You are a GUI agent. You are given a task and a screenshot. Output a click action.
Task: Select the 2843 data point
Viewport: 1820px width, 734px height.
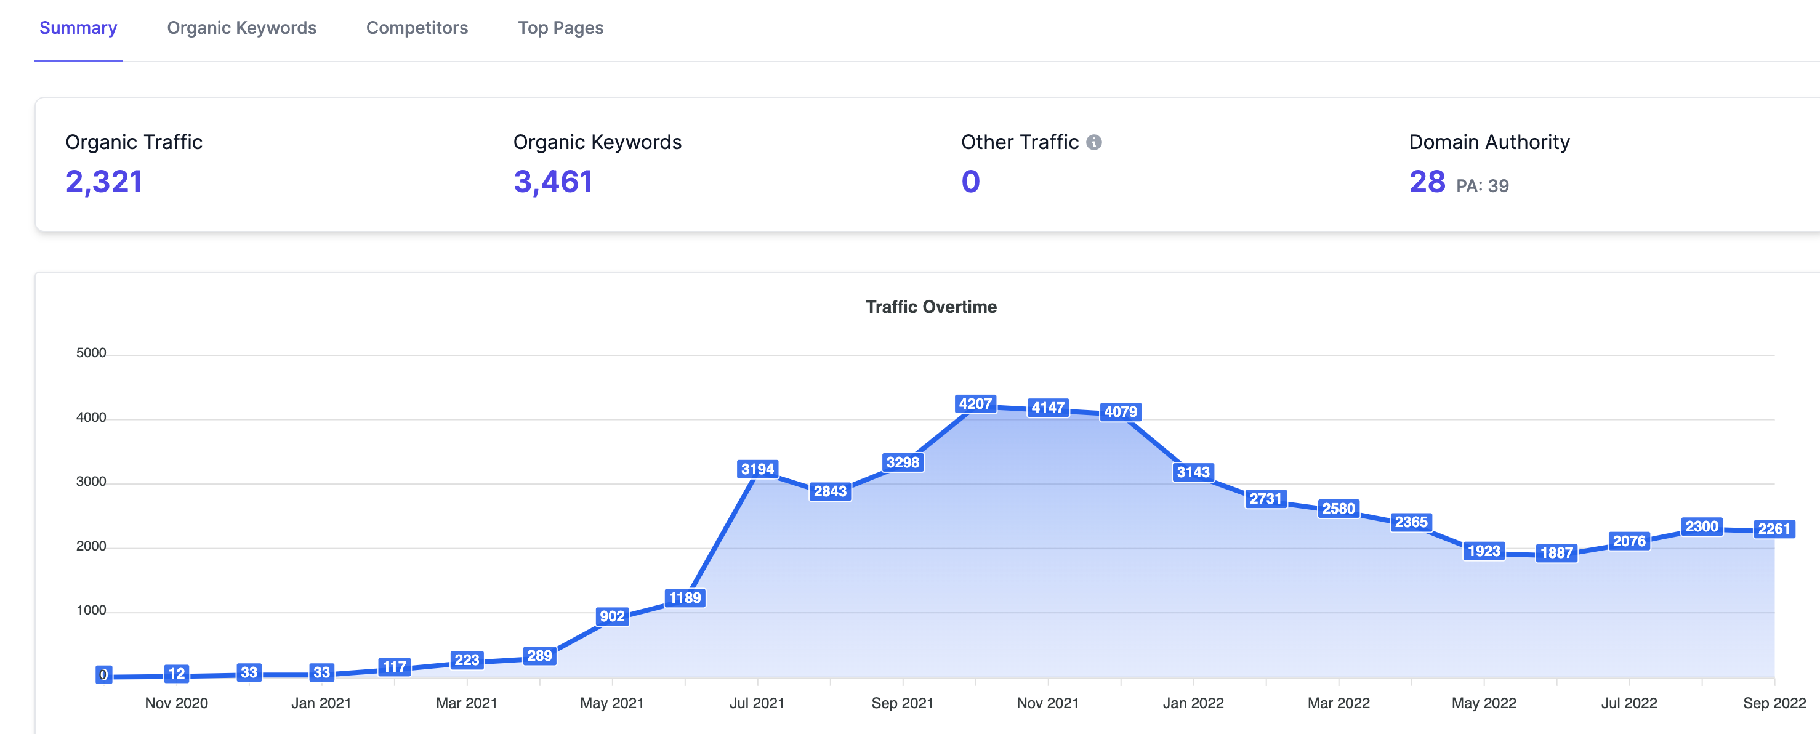click(x=830, y=491)
